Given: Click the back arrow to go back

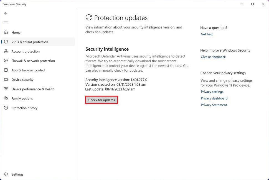Looking at the screenshot, I should [x=6, y=13].
